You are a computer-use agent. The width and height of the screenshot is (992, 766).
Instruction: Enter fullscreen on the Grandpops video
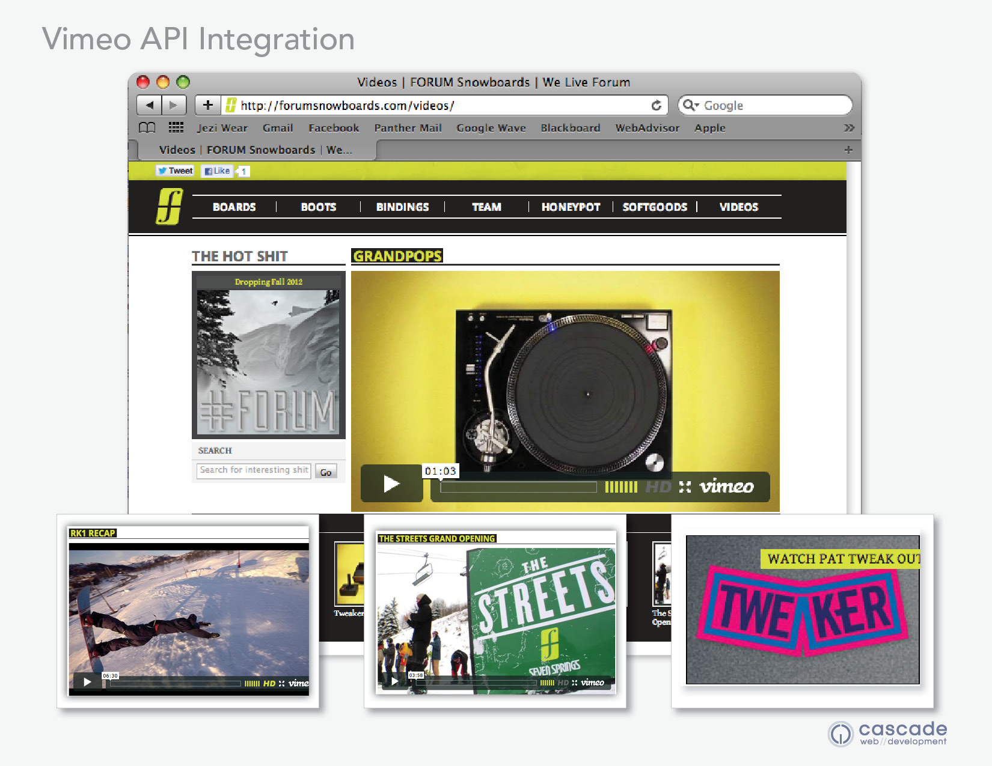[x=685, y=487]
